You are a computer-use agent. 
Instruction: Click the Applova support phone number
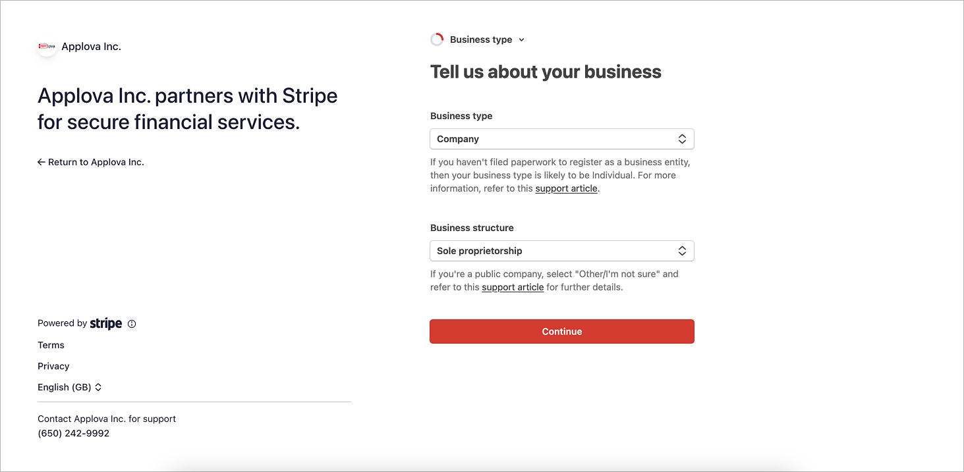pyautogui.click(x=73, y=433)
